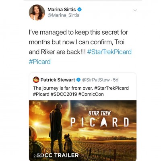The image size is (161, 161).
Task: Open #StarTrekPicard hashtag in quoted tweet
Action: pyautogui.click(x=111, y=88)
